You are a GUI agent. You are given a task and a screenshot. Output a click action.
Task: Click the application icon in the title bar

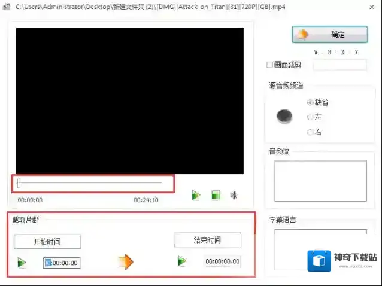coord(7,5)
